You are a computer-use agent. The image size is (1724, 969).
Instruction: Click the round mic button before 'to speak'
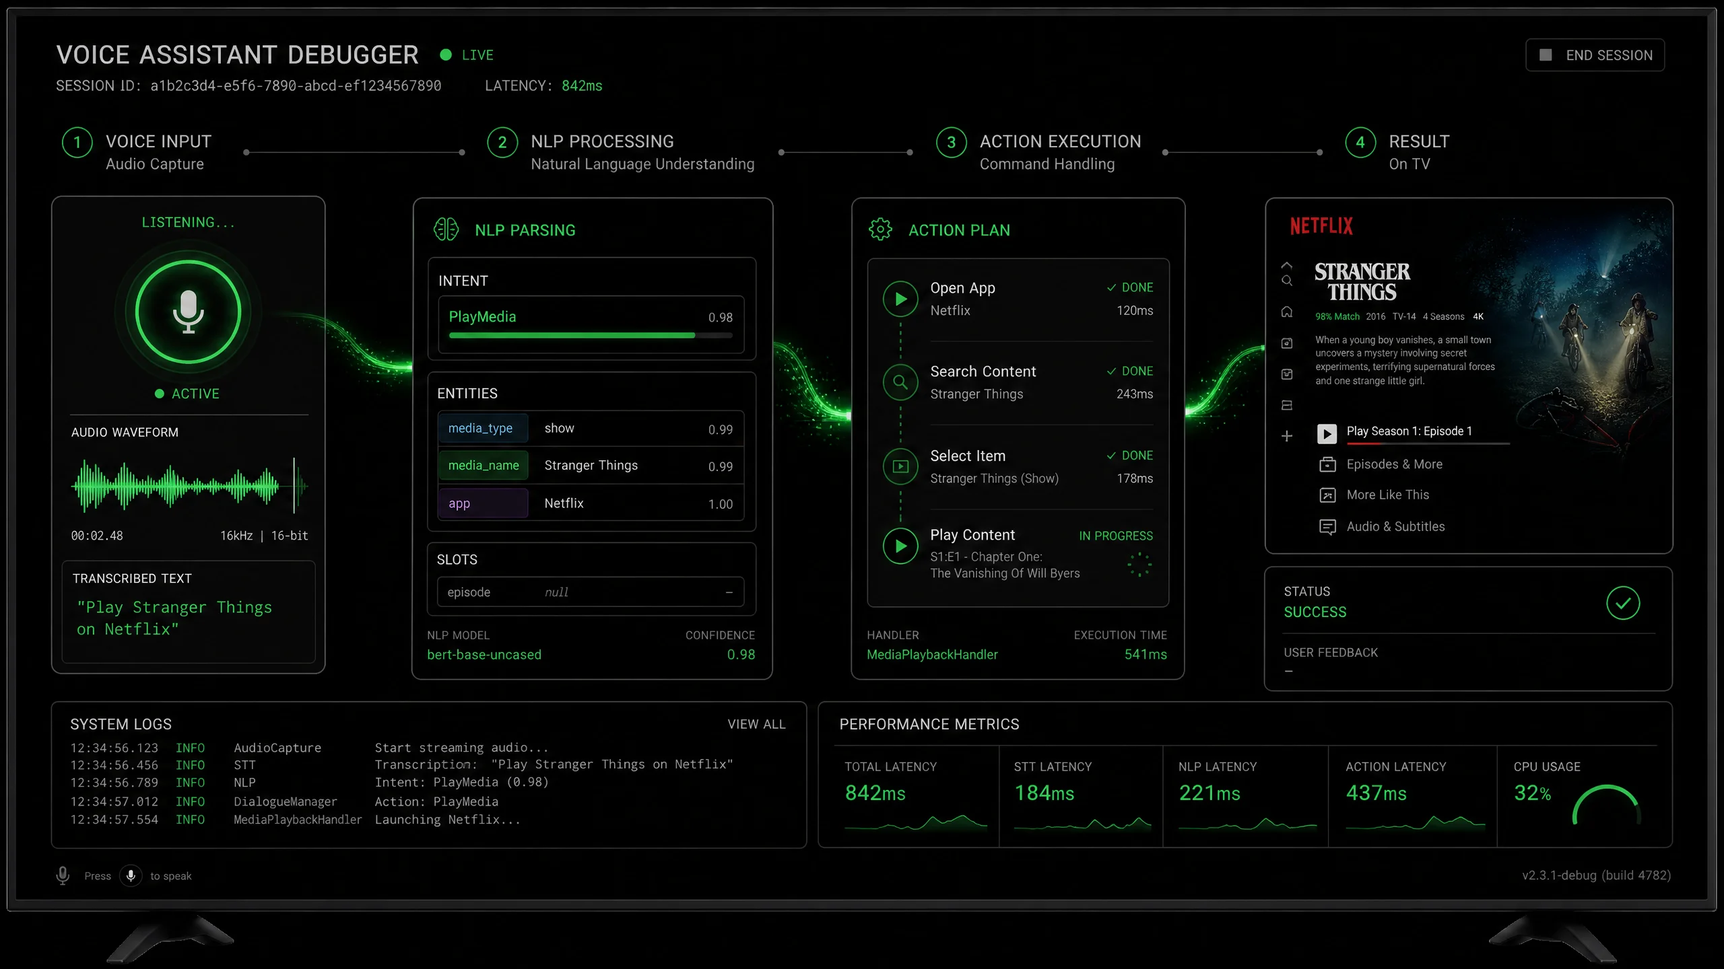click(131, 875)
